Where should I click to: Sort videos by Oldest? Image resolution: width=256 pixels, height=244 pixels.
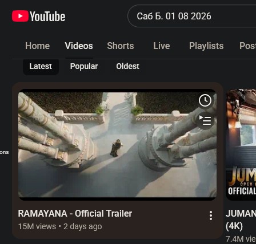coord(127,66)
